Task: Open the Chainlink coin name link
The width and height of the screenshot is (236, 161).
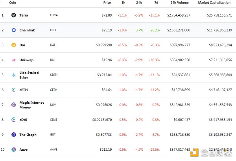Action: coord(27,30)
